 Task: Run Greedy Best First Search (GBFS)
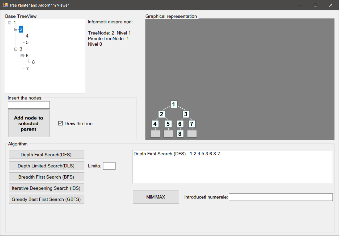pyautogui.click(x=46, y=199)
